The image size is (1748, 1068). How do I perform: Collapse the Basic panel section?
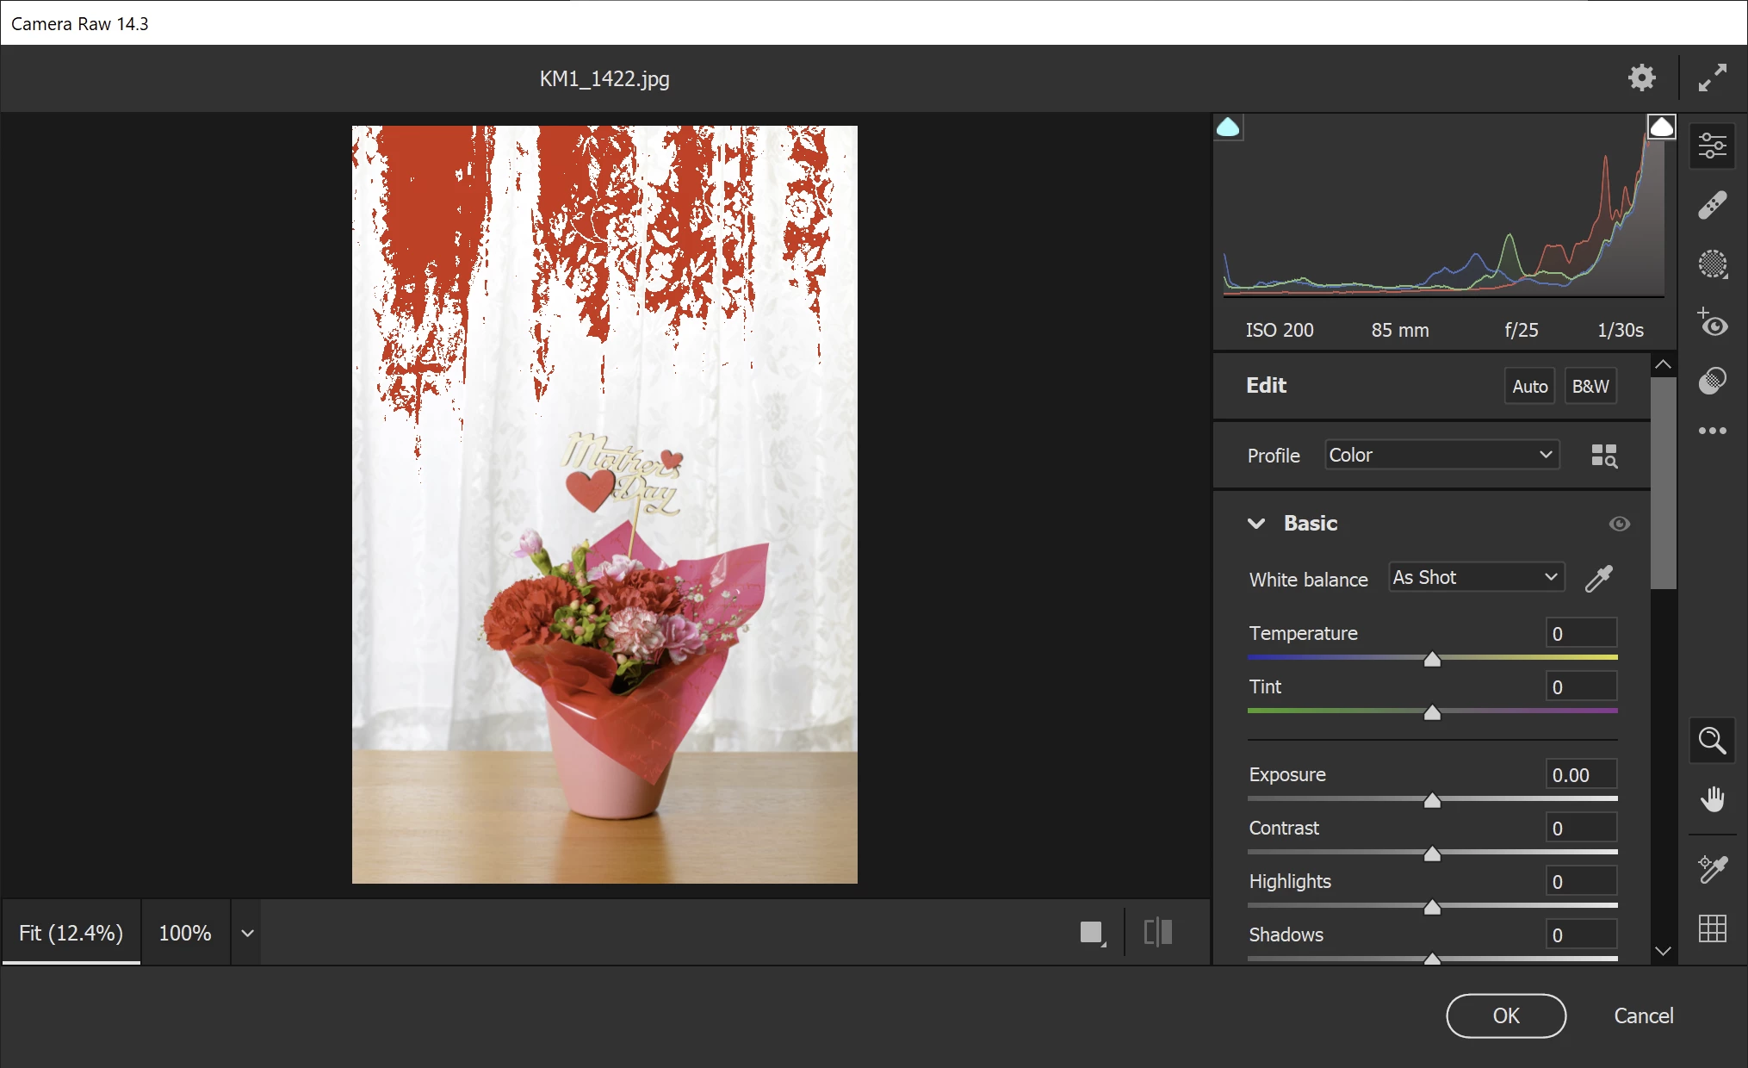(x=1256, y=523)
